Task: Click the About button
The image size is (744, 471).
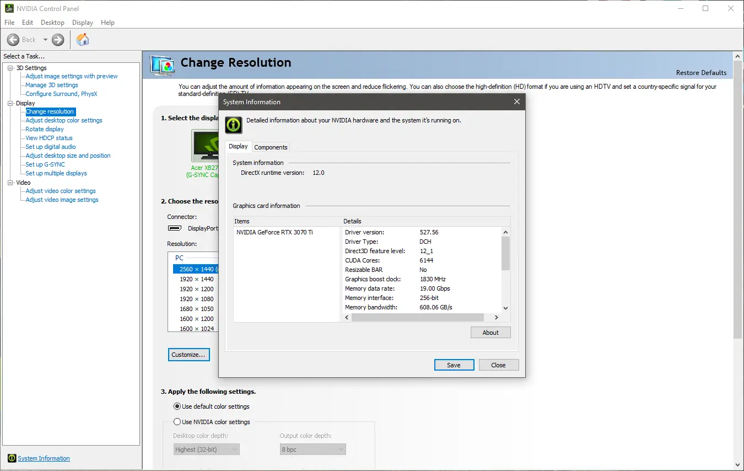Action: [x=490, y=333]
